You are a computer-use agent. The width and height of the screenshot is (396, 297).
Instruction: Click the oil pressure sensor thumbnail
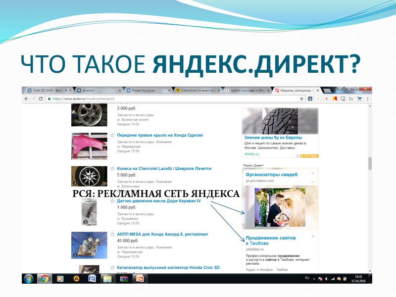[89, 212]
